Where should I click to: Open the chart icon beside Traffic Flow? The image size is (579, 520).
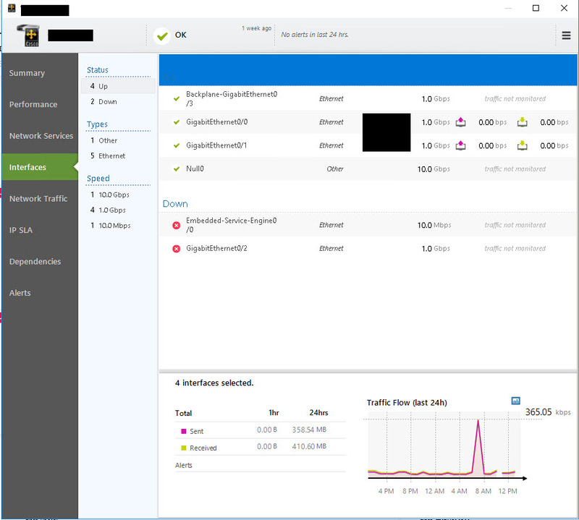coord(515,400)
